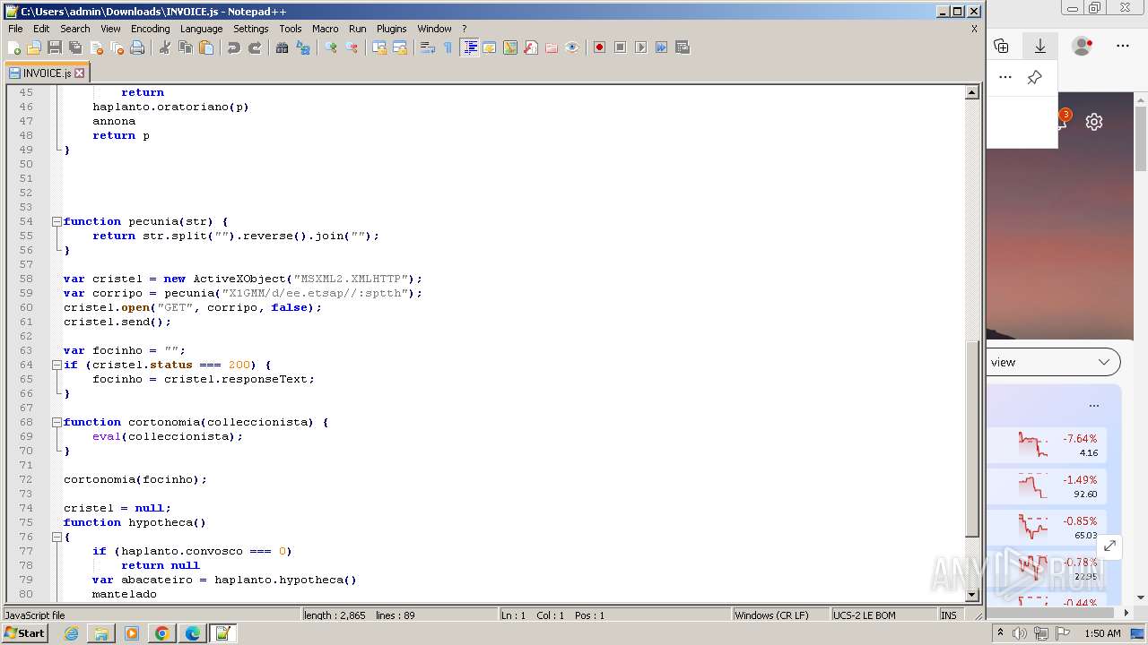Collapse the hypotheca function fold marker
The image size is (1148, 645).
click(x=57, y=537)
